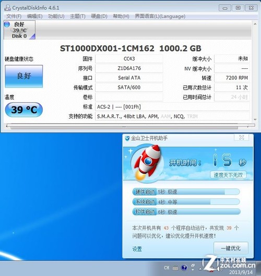This screenshot has width=261, height=276.
Task: Click the serial number Z1D6A176
Action: [x=129, y=68]
